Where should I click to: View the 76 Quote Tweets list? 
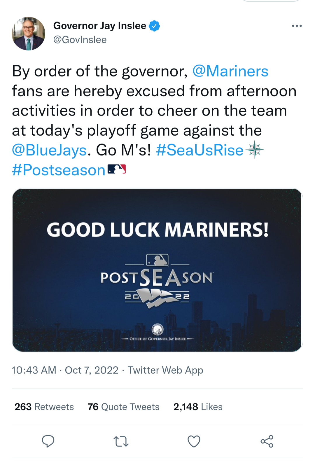point(124,407)
